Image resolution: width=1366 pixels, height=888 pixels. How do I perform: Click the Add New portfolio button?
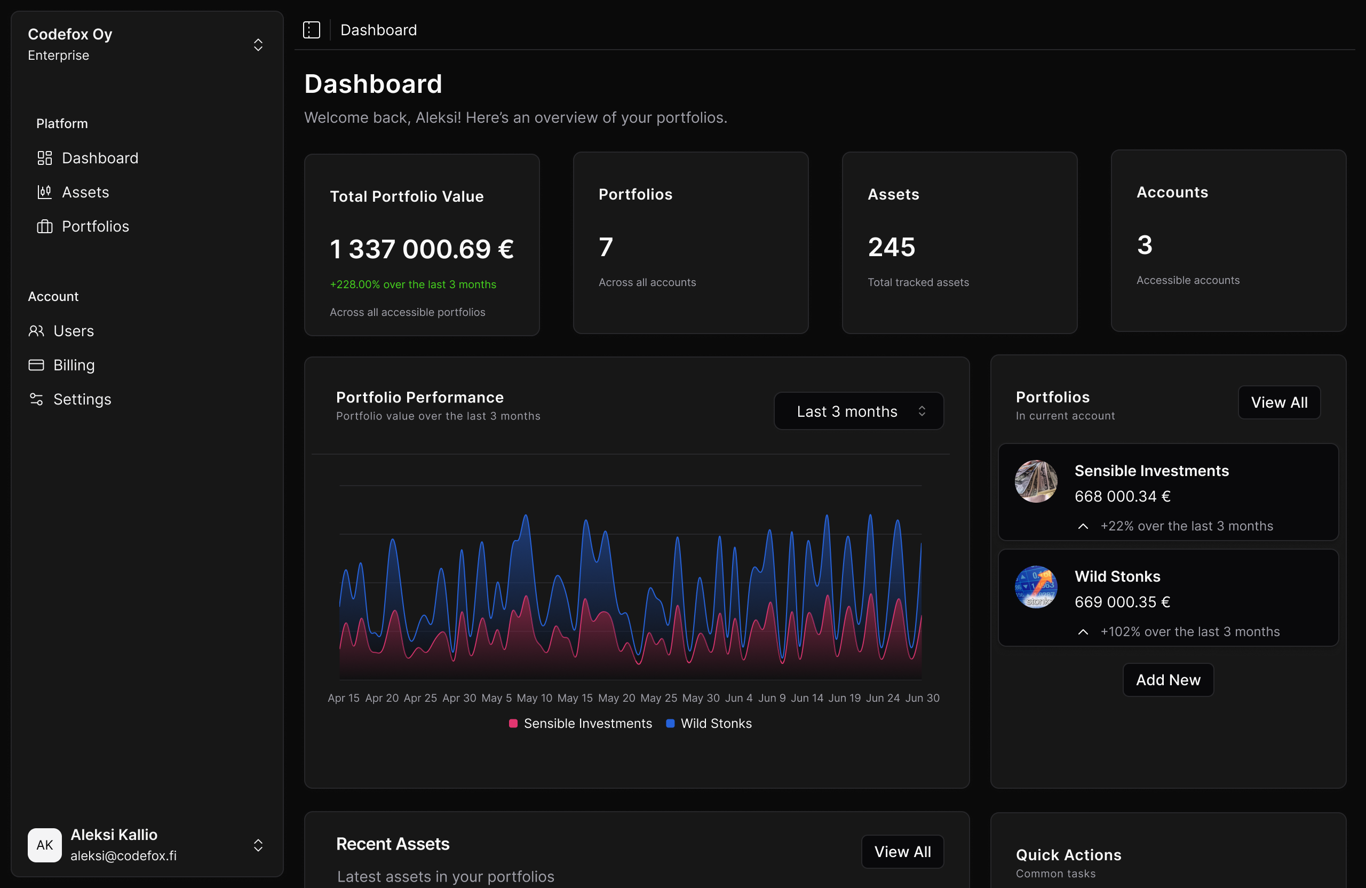[1168, 680]
